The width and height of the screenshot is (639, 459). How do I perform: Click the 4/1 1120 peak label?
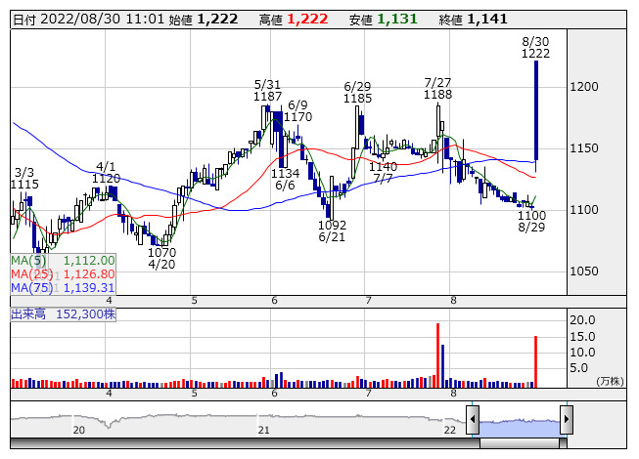106,173
